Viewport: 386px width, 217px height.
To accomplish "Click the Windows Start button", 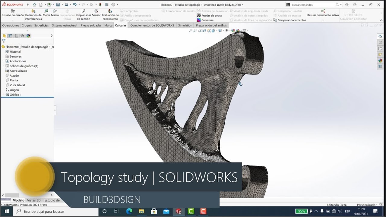I will (x=6, y=211).
